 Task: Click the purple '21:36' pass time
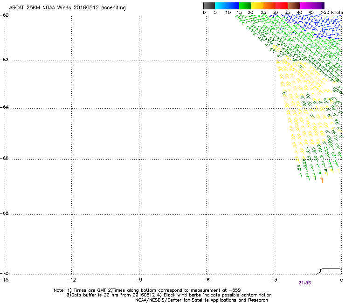pyautogui.click(x=304, y=283)
